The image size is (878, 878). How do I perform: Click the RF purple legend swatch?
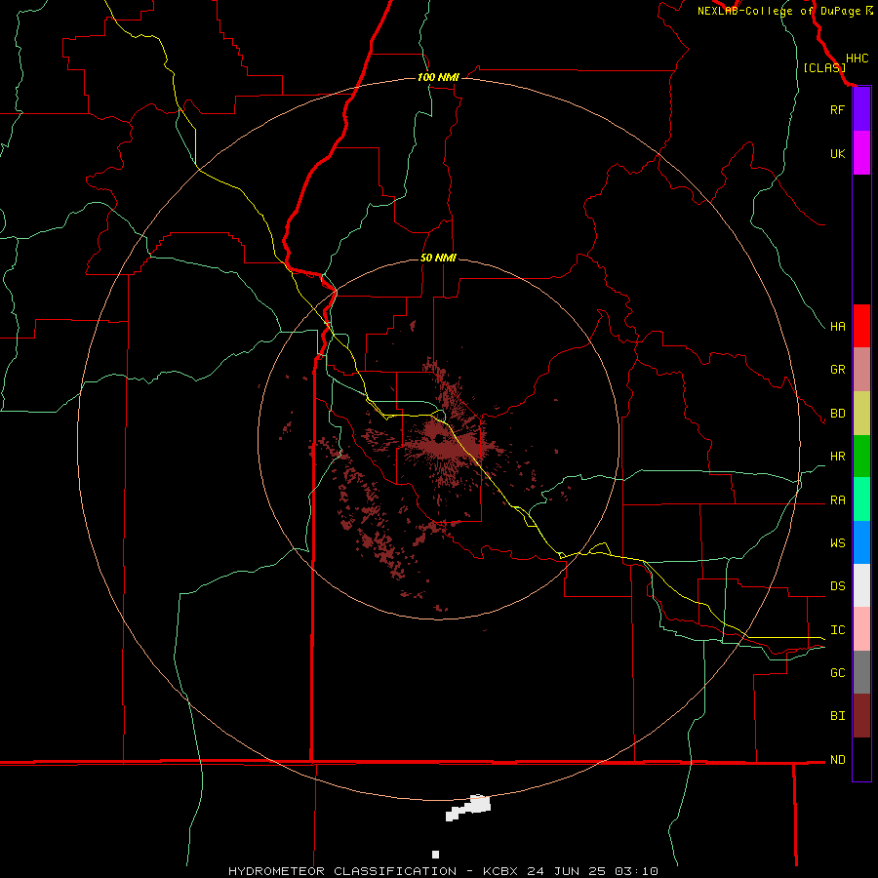861,109
